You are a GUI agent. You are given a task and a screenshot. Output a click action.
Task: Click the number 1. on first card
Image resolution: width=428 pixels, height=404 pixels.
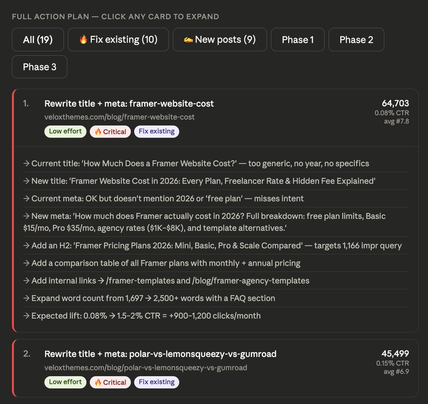pyautogui.click(x=26, y=103)
